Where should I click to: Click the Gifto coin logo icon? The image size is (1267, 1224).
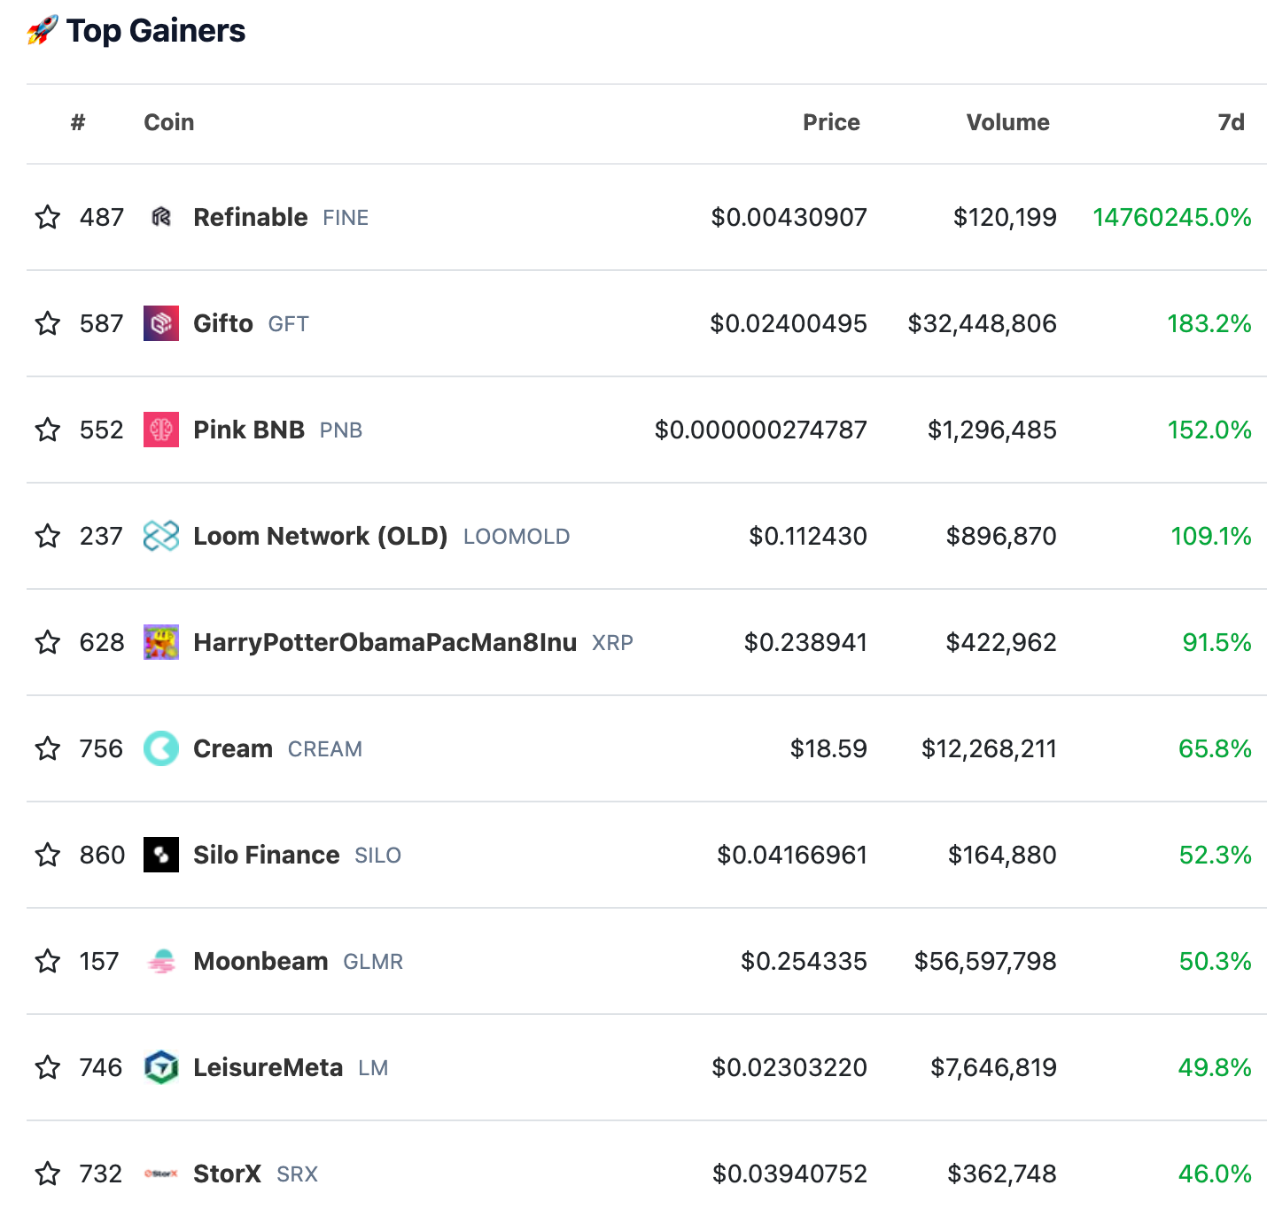161,323
